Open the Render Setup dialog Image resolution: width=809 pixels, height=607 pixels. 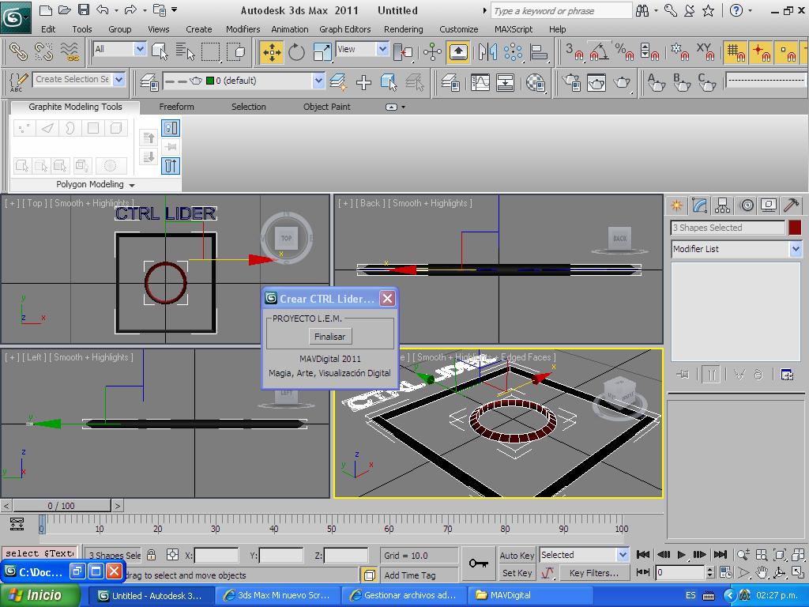tap(571, 82)
